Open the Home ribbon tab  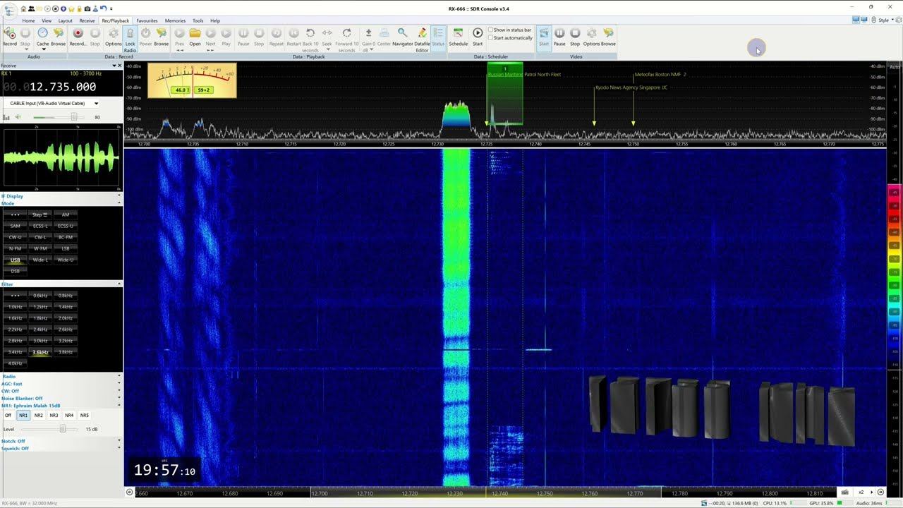28,20
